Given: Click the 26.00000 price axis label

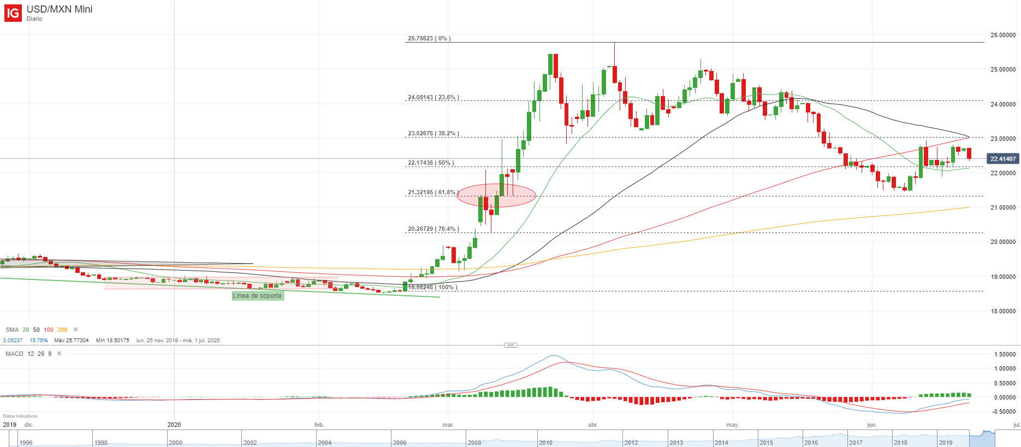Looking at the screenshot, I should tap(1003, 35).
